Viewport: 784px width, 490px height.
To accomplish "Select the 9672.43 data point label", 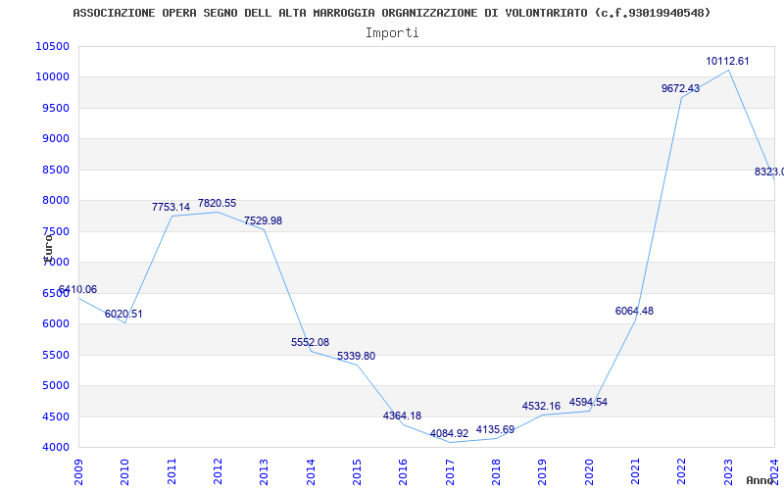I will pyautogui.click(x=680, y=88).
